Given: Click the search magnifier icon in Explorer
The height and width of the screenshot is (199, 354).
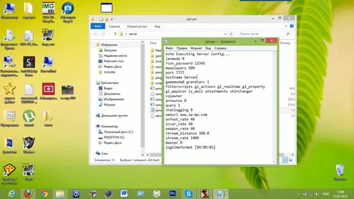Looking at the screenshot, I should click(x=288, y=34).
